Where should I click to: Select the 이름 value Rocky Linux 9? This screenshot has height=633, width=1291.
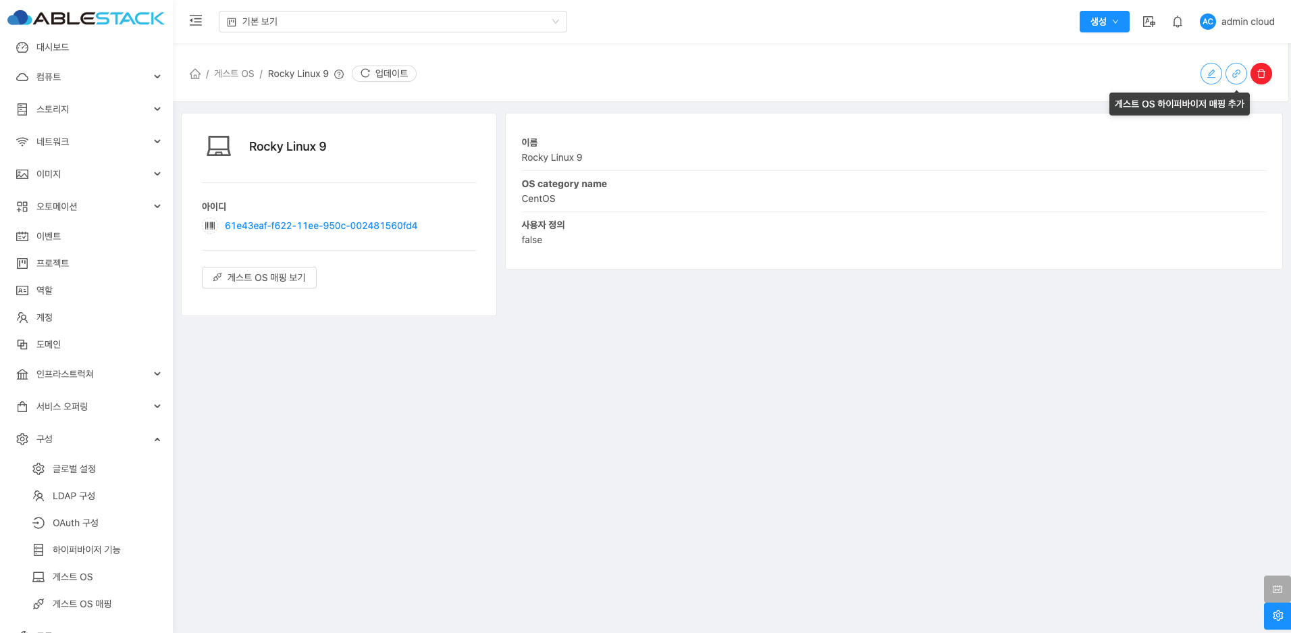[552, 157]
